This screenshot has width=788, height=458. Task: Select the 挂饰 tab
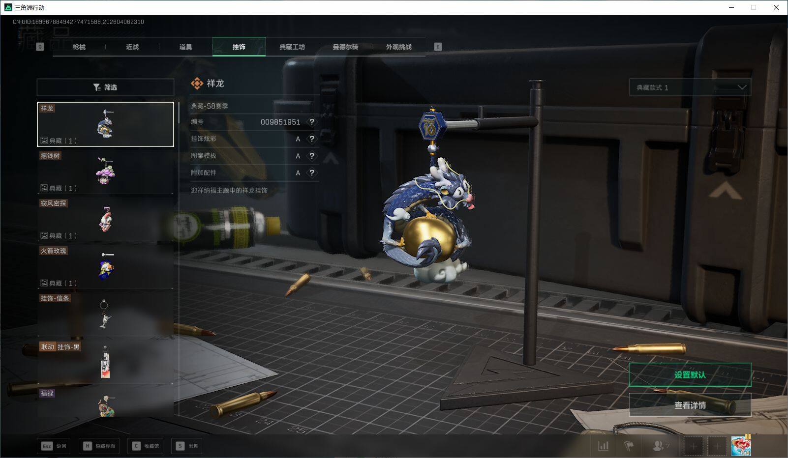point(239,47)
